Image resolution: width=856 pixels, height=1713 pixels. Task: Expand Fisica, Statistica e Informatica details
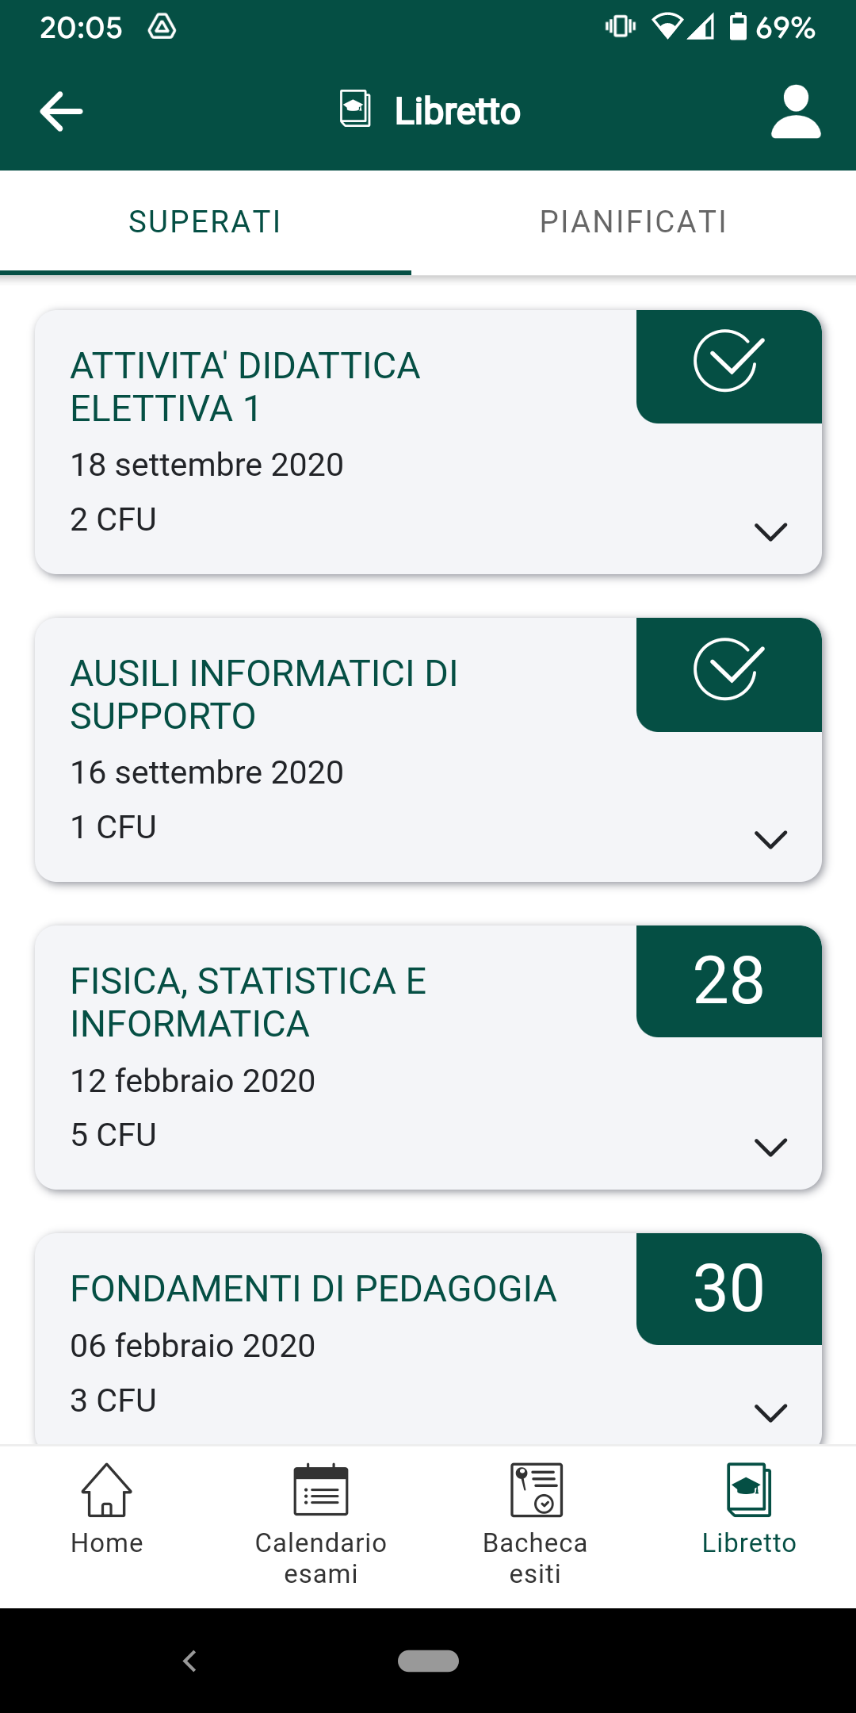tap(770, 1147)
